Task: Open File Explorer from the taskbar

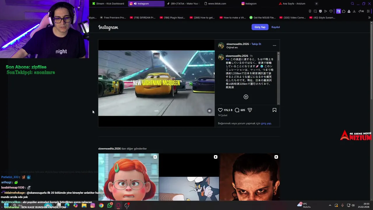Action: 84,205
